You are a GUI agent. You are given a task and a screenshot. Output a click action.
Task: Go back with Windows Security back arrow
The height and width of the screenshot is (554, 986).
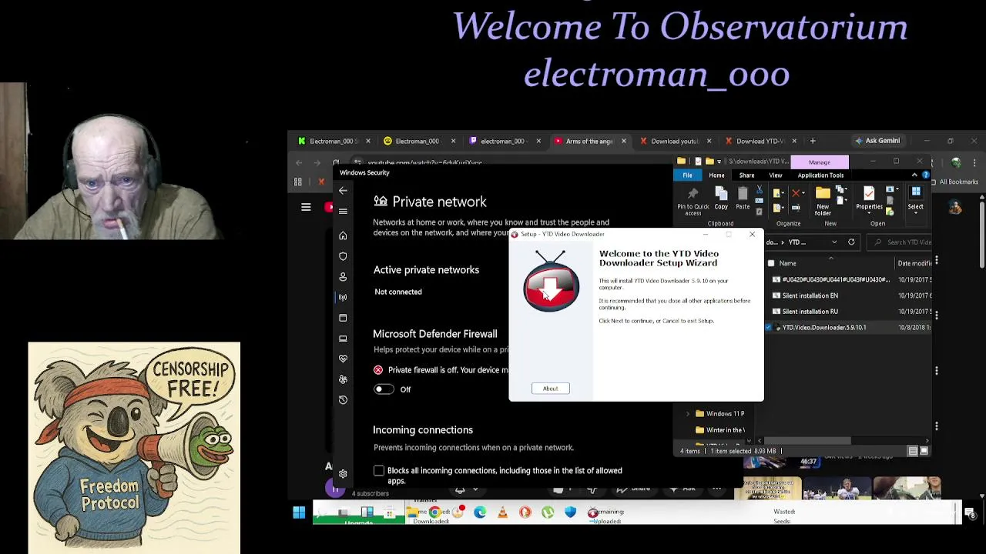click(343, 191)
